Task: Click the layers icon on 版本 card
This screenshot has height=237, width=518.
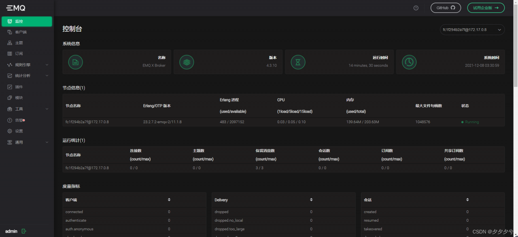Action: [187, 62]
